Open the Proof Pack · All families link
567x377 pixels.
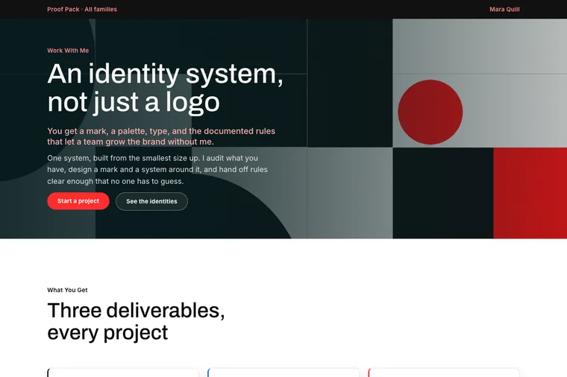point(82,10)
